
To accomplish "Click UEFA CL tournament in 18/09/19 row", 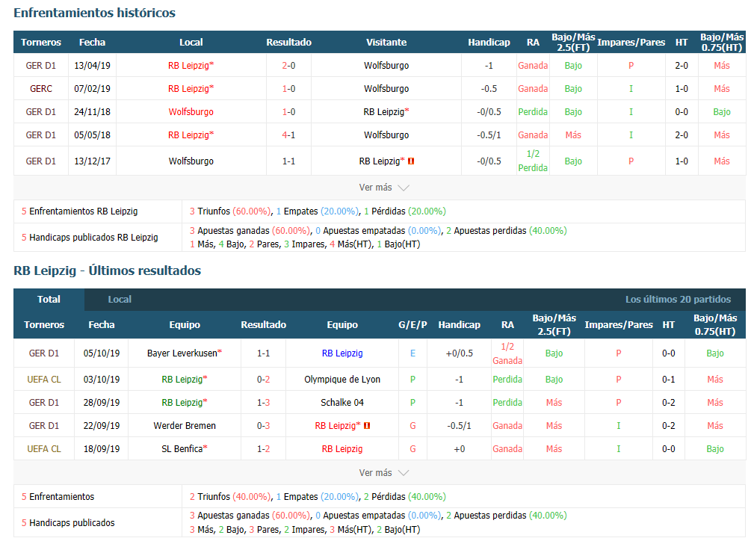I will [x=44, y=449].
